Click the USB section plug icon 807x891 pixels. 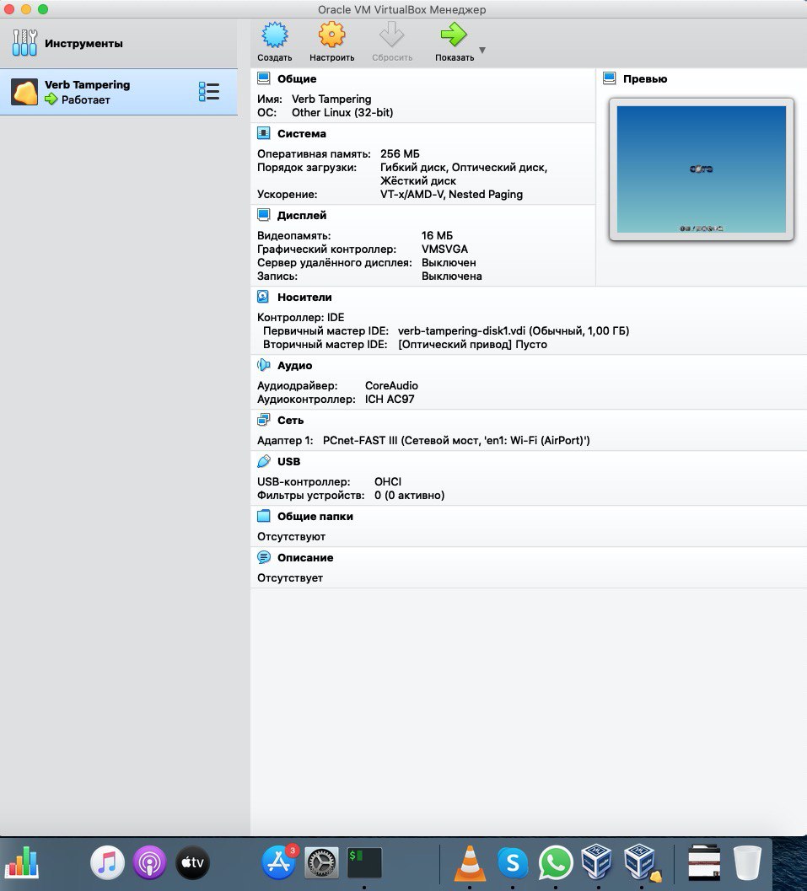point(263,461)
